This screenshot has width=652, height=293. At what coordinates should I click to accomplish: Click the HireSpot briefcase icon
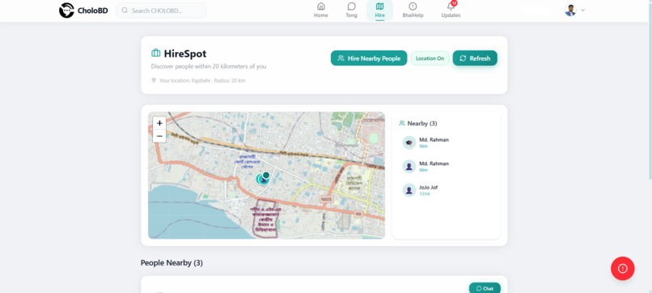point(156,53)
